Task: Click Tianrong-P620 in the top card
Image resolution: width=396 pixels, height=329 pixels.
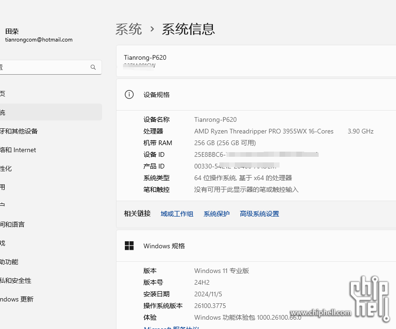Action: coord(145,58)
